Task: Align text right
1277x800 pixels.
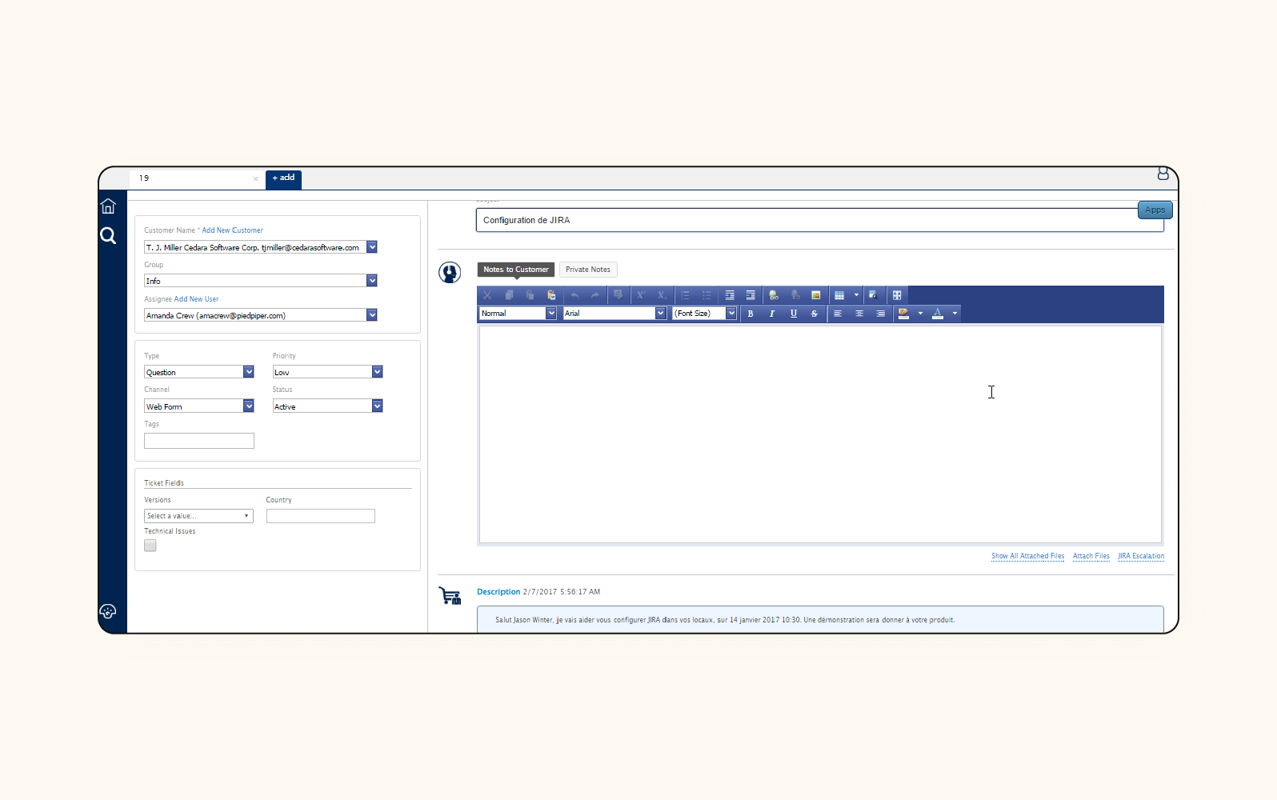Action: [x=880, y=314]
